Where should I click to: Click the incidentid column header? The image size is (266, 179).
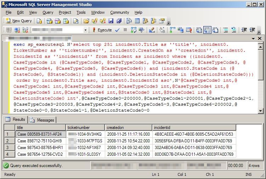click(194, 128)
